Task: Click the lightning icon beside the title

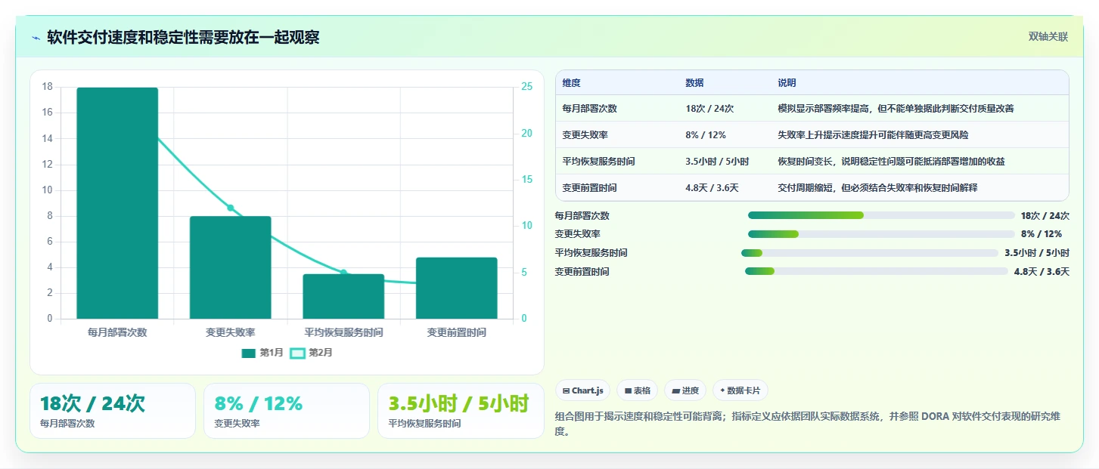Action: tap(36, 37)
